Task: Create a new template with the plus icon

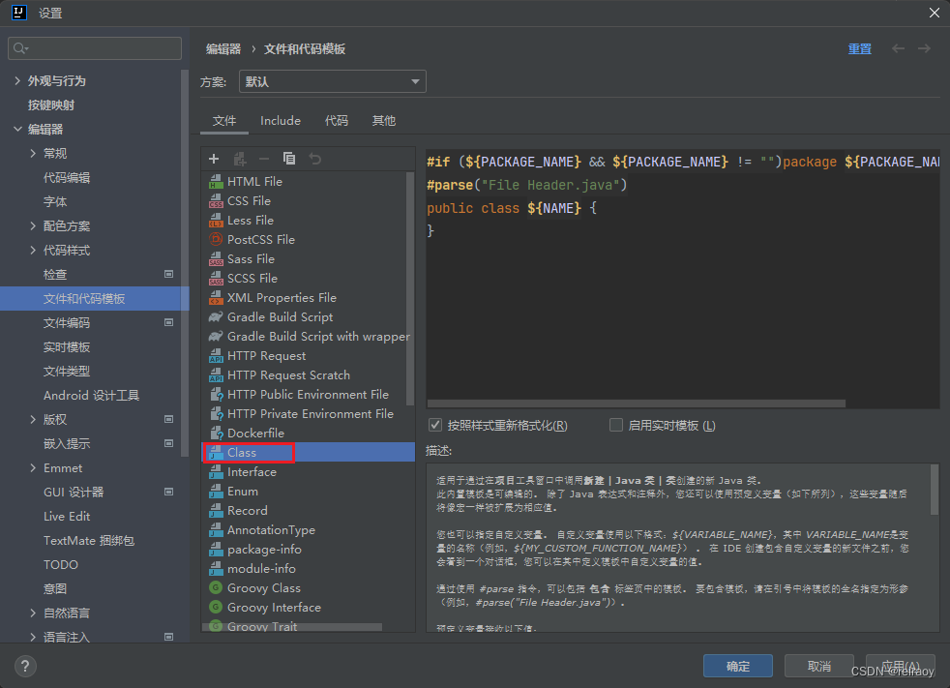Action: coord(213,158)
